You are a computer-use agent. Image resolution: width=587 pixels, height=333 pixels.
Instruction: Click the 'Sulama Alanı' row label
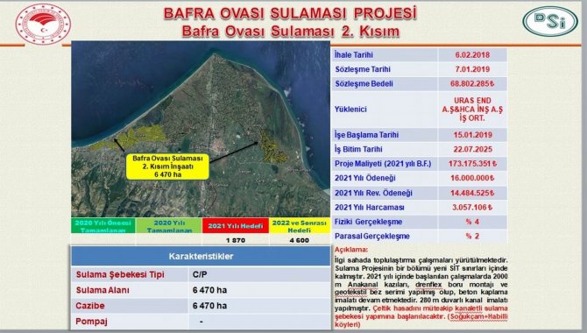(x=103, y=290)
